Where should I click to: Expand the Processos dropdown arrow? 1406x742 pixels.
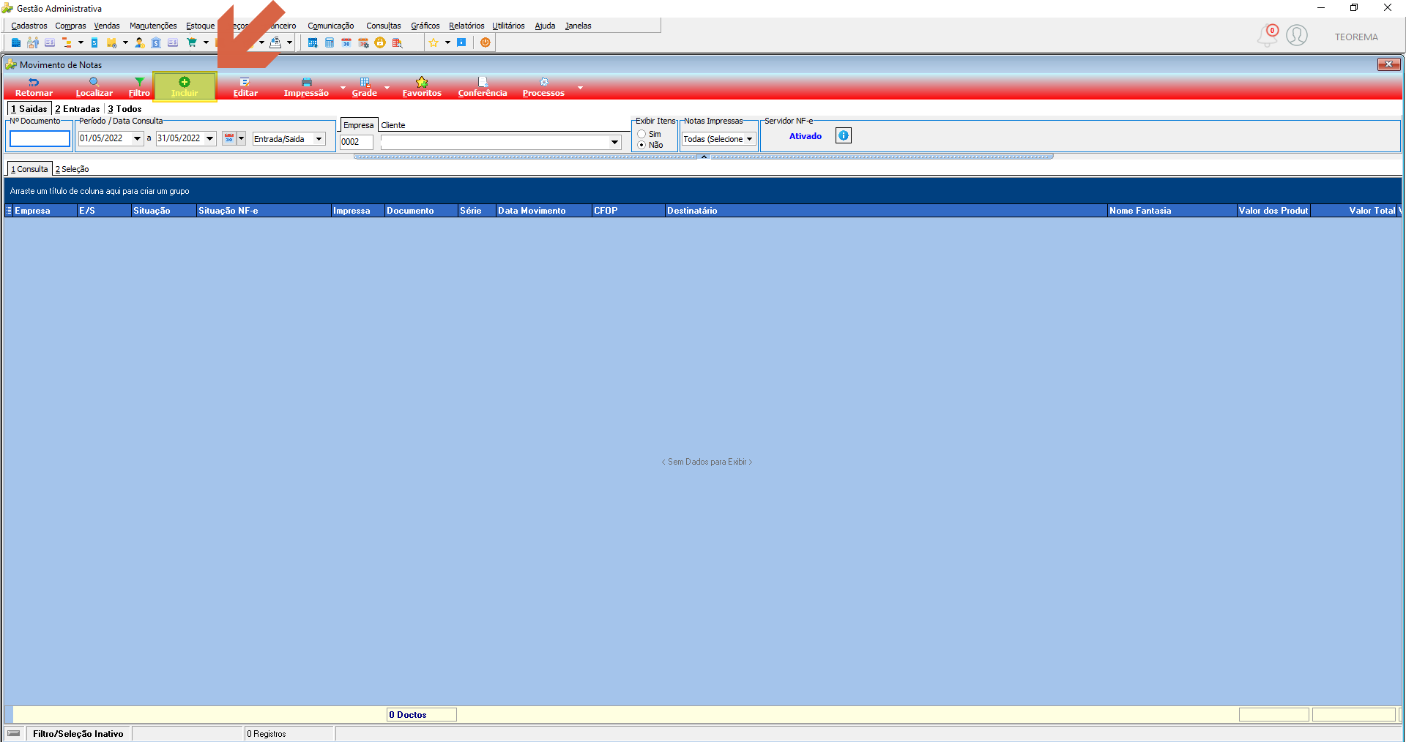[580, 88]
